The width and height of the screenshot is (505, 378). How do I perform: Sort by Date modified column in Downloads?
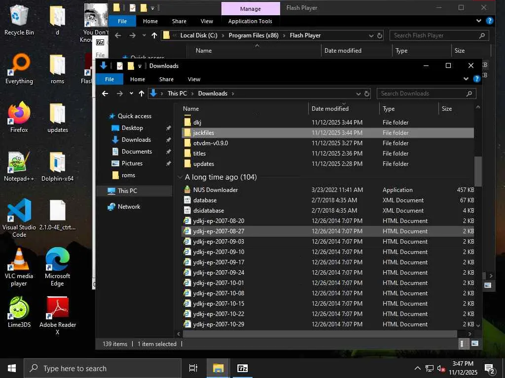(330, 109)
